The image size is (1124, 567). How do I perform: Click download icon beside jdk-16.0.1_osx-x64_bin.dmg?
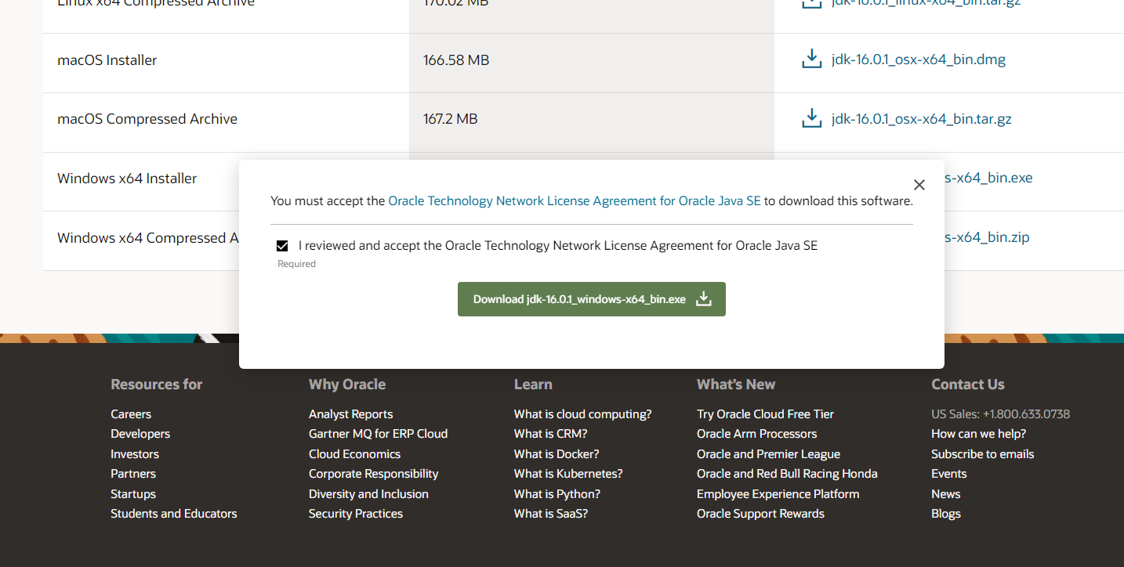pos(812,60)
